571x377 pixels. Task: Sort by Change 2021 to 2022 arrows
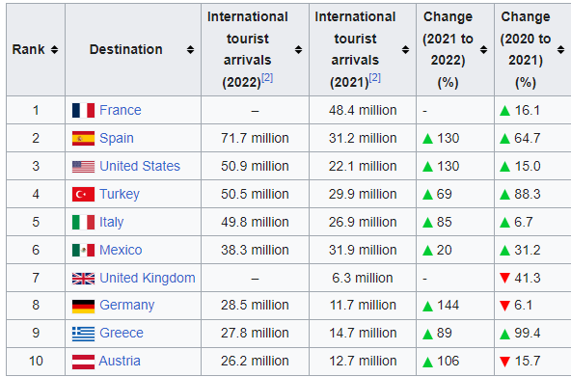(x=483, y=49)
